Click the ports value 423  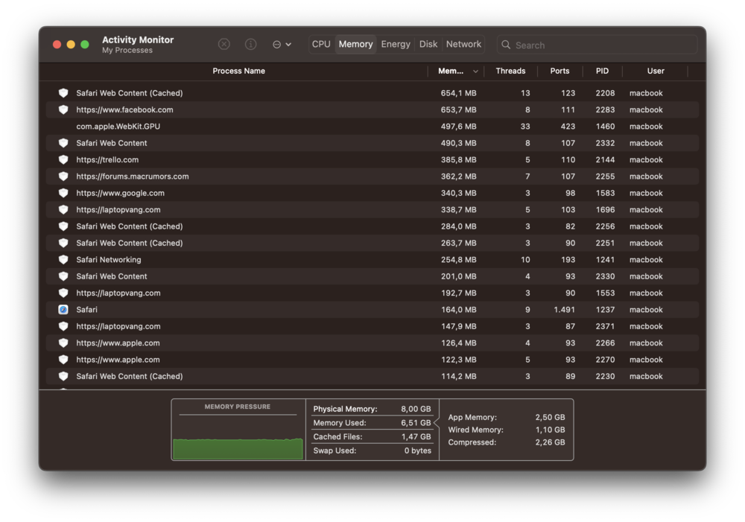click(568, 127)
